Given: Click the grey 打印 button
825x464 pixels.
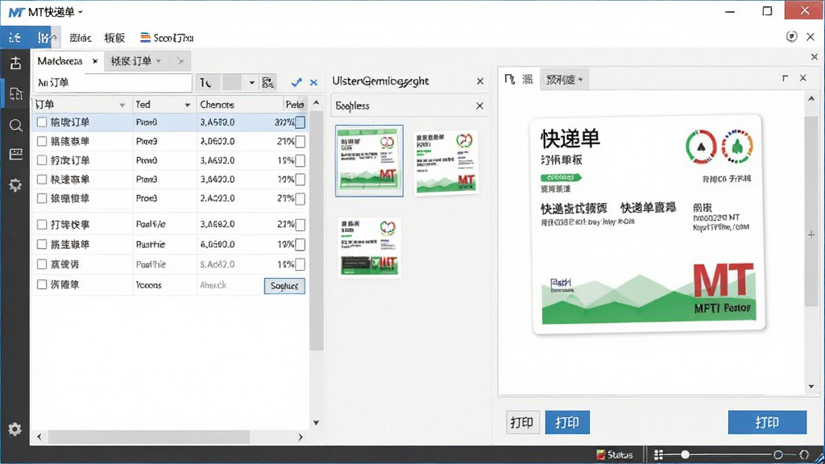Looking at the screenshot, I should (522, 422).
